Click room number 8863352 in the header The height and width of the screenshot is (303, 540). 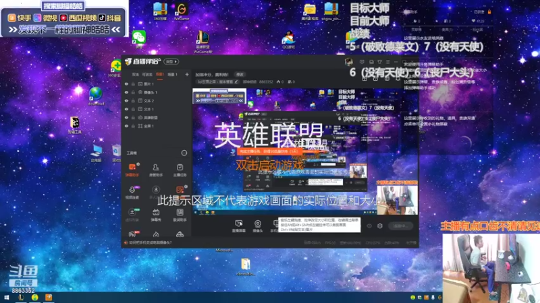pos(266,81)
